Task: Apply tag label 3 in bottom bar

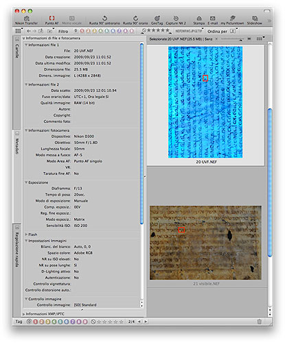Action: [48, 322]
